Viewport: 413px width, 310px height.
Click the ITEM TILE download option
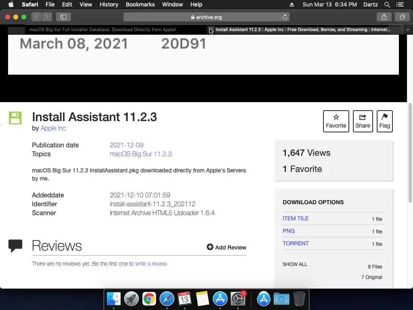pyautogui.click(x=296, y=218)
